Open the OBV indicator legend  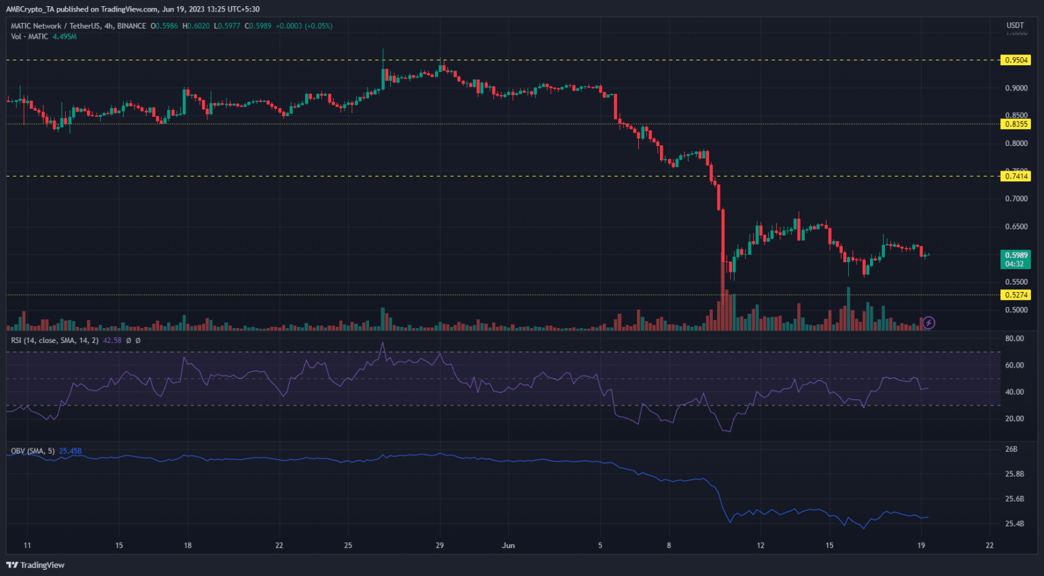[33, 451]
